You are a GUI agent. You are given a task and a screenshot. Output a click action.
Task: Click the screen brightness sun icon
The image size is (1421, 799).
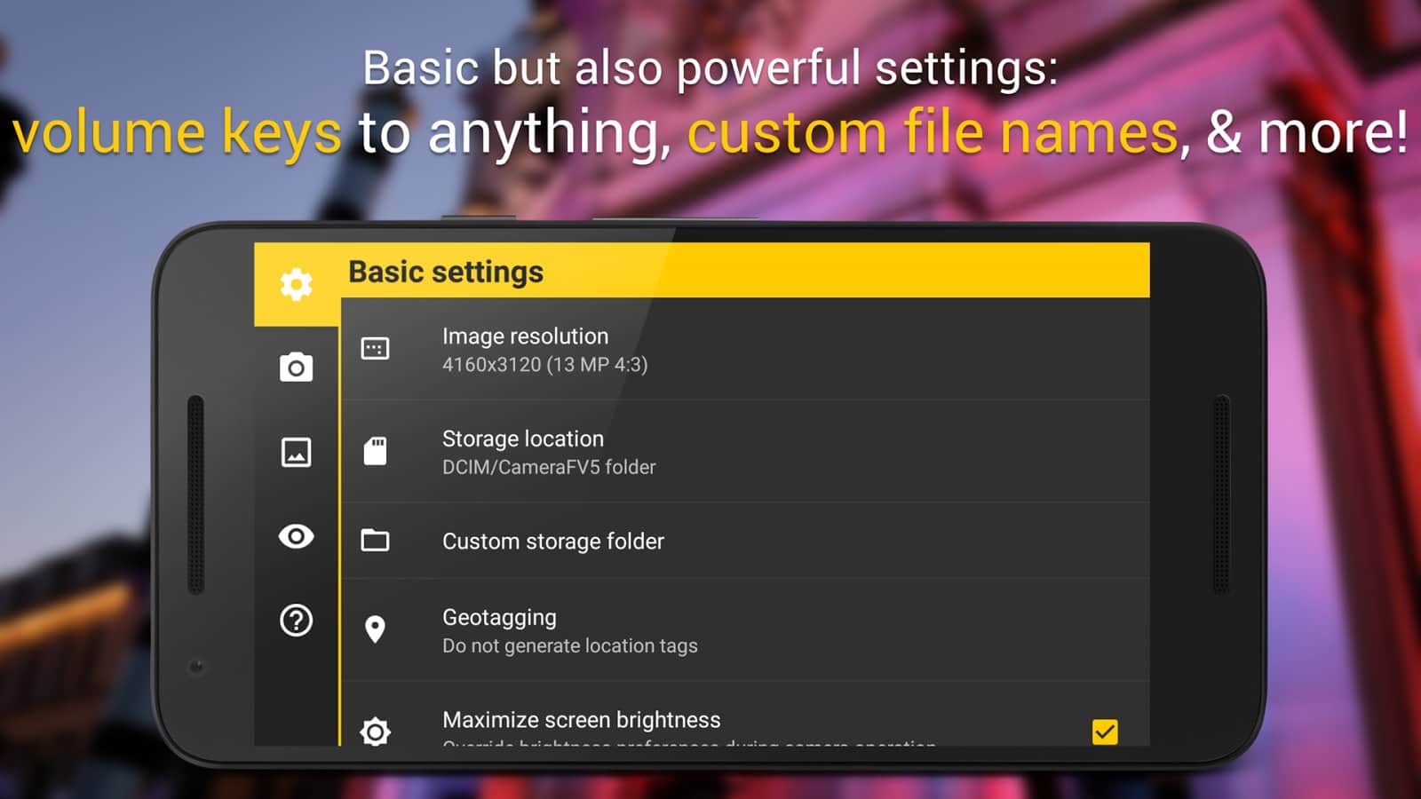(x=375, y=732)
